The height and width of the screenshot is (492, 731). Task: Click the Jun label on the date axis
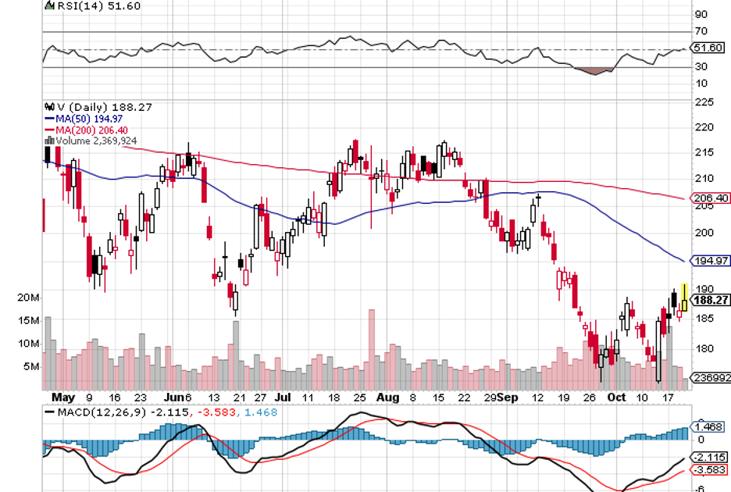(174, 398)
